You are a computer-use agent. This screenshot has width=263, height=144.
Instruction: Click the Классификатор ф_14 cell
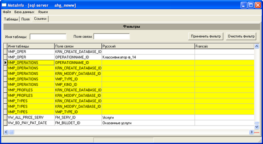[x=148, y=57]
